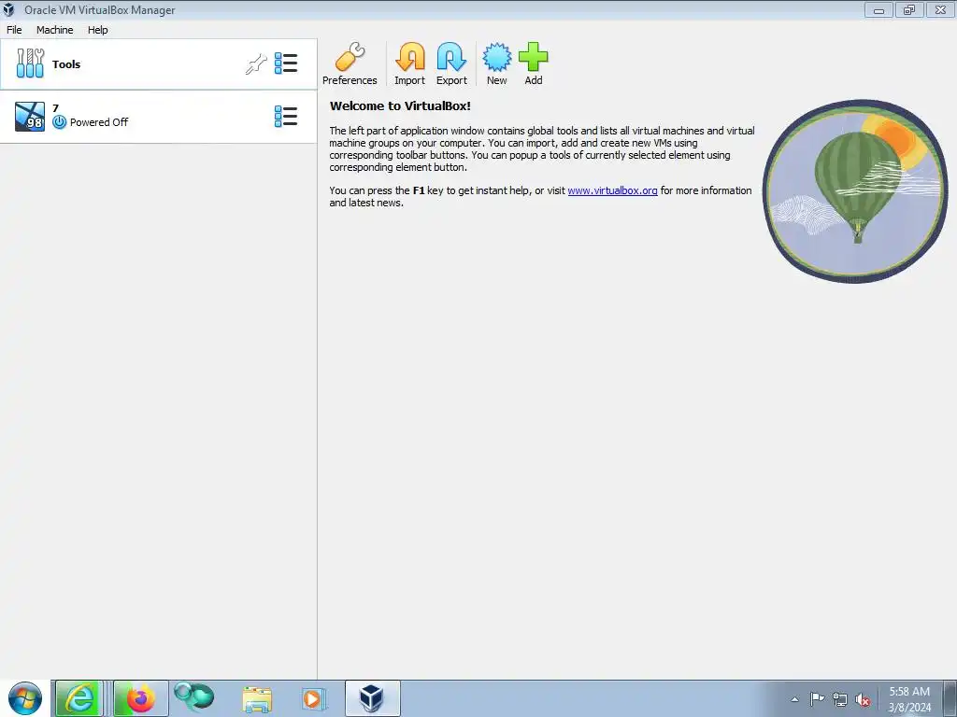Image resolution: width=957 pixels, height=717 pixels.
Task: Open the Action Center flag icon
Action: (x=817, y=699)
